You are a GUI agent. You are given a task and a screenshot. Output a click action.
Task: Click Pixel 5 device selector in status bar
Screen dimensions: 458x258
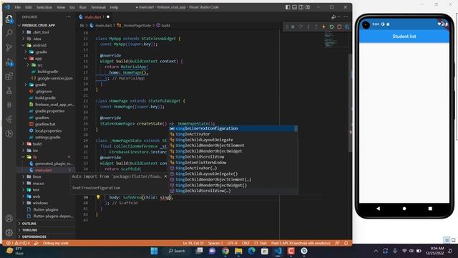(x=301, y=243)
